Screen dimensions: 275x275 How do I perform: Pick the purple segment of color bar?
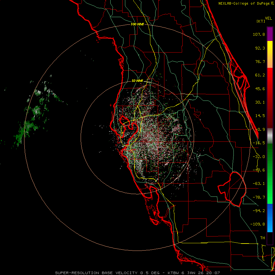(270, 34)
